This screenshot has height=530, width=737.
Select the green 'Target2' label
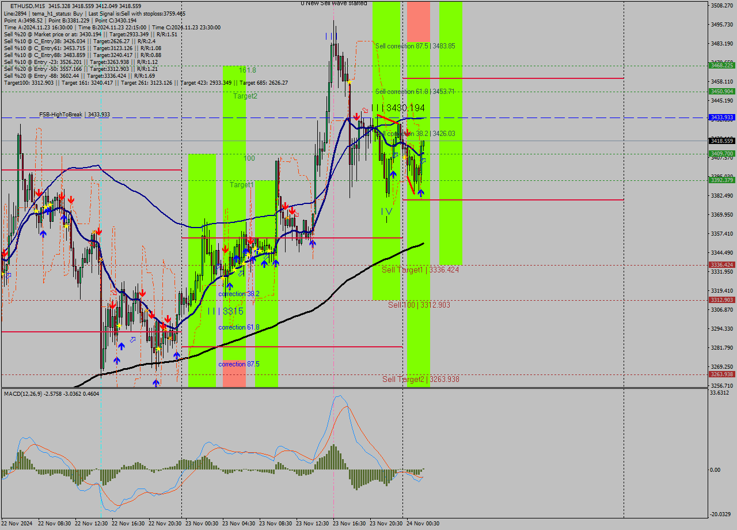tap(245, 96)
